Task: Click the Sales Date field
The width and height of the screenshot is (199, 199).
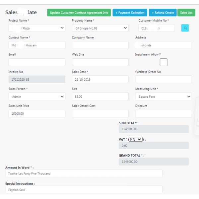Action: (100, 80)
